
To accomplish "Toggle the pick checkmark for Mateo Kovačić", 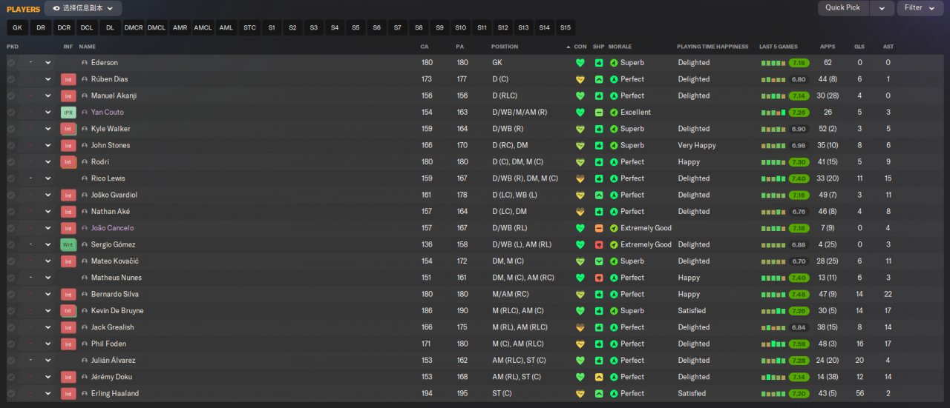I will coord(11,261).
